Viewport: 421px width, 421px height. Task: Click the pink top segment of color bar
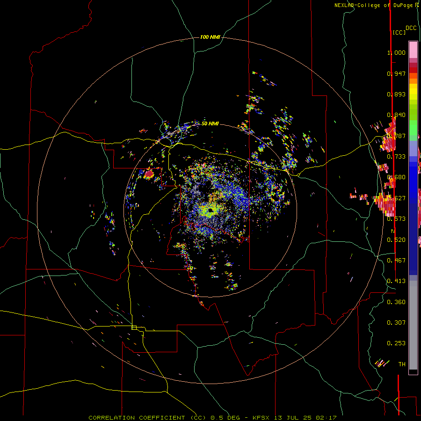coord(413,50)
